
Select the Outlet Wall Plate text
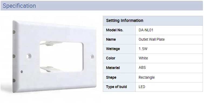click(x=151, y=39)
